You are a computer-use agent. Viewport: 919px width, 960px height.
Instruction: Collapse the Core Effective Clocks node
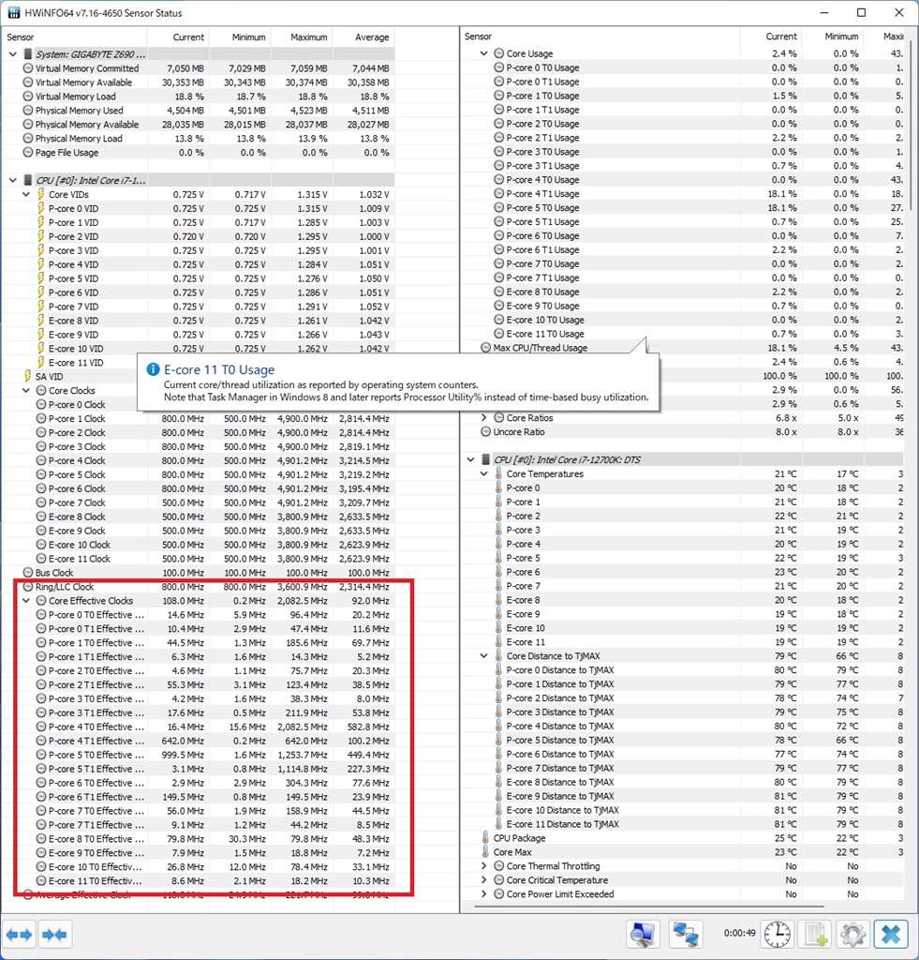click(26, 601)
